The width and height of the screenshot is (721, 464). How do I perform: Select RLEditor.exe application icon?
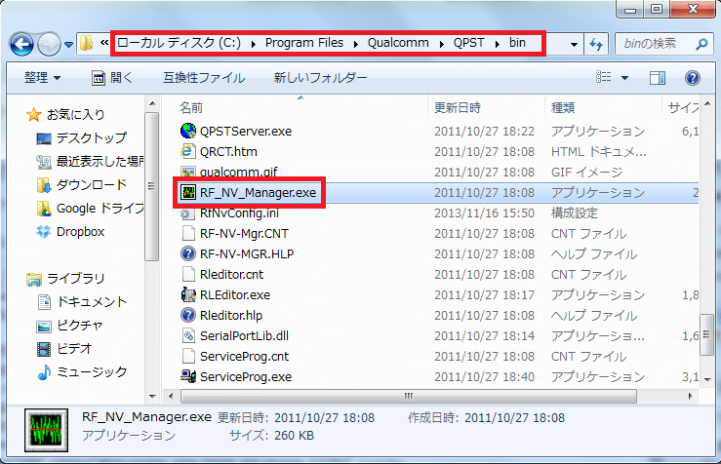coord(188,294)
